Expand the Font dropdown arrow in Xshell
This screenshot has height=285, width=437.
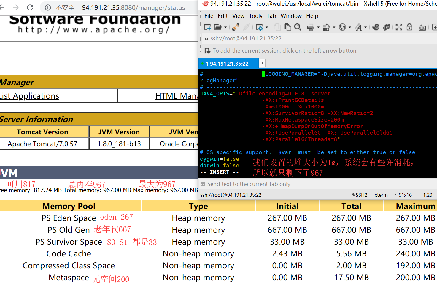tap(366, 27)
